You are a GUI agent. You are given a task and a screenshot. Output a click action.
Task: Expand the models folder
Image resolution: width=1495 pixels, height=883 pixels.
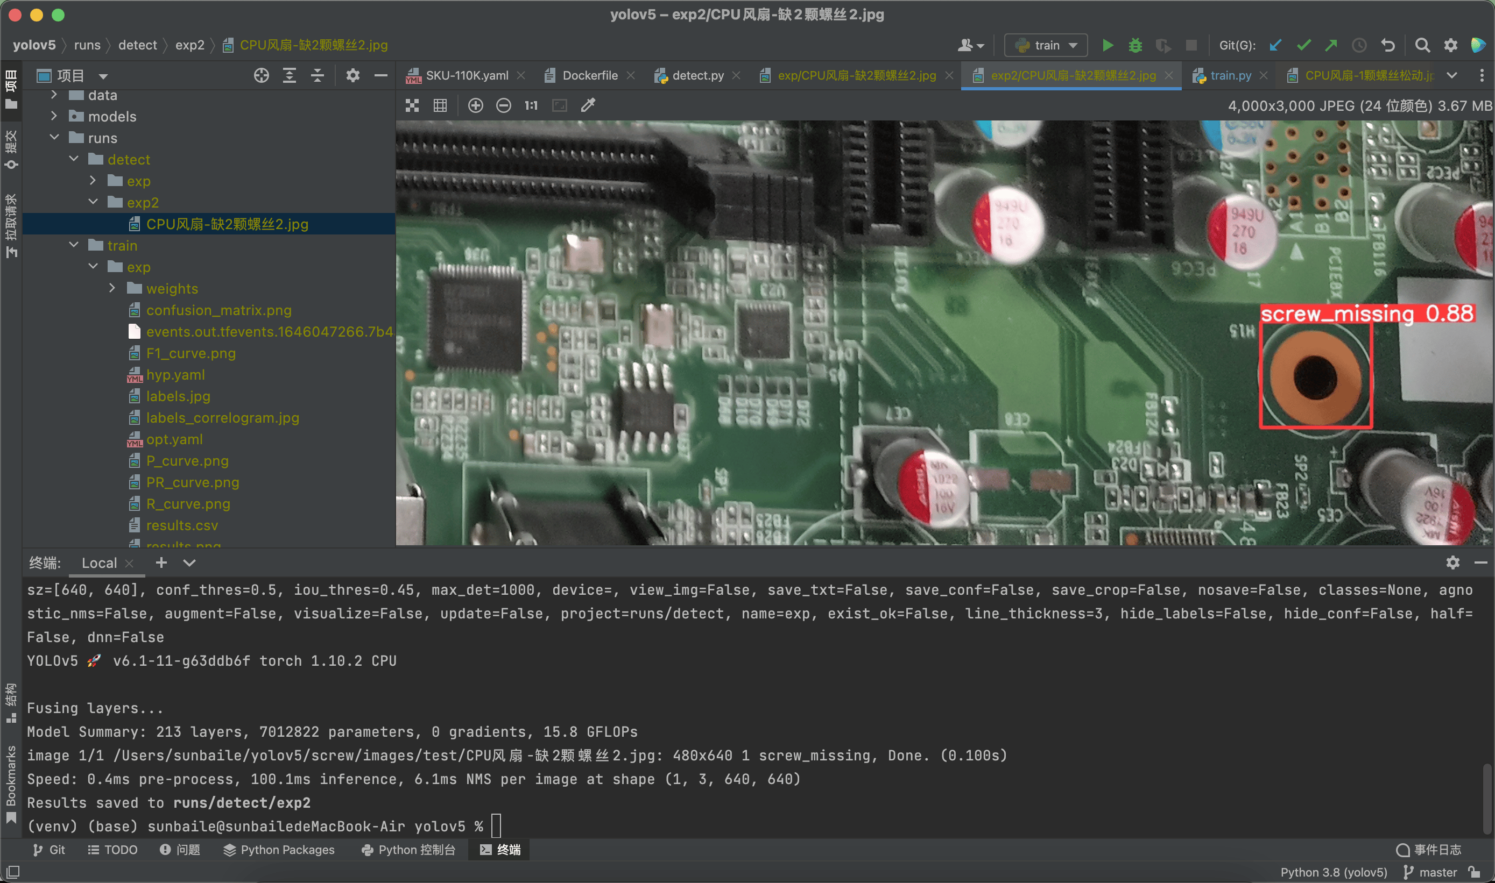[x=54, y=116]
